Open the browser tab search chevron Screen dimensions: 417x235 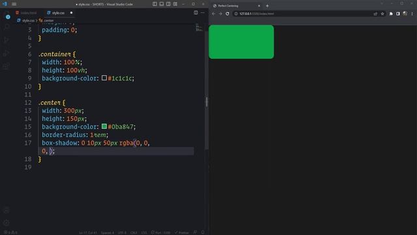[x=382, y=3]
